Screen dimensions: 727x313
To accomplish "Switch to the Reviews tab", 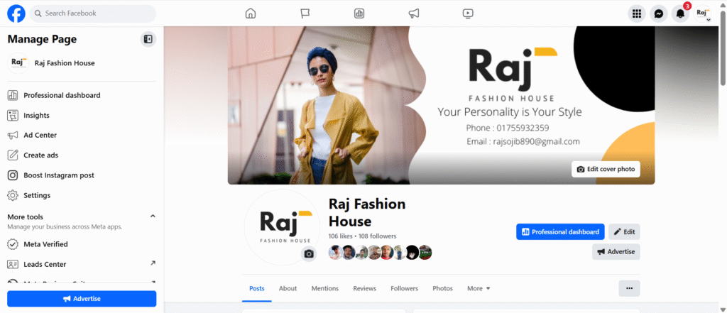I will [x=364, y=288].
